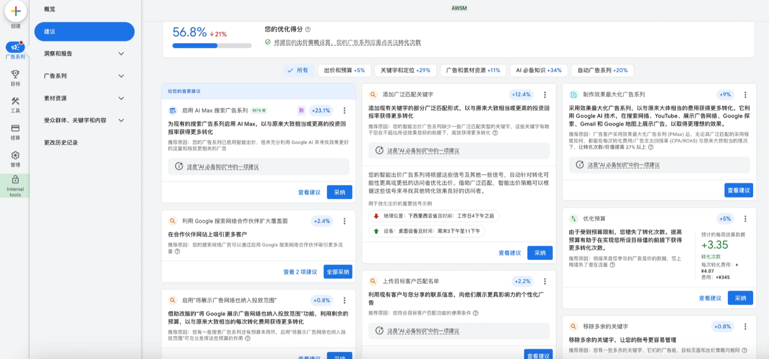Image resolution: width=769 pixels, height=359 pixels.
Task: Filter by 关键字和定位 +29%
Action: tap(405, 70)
